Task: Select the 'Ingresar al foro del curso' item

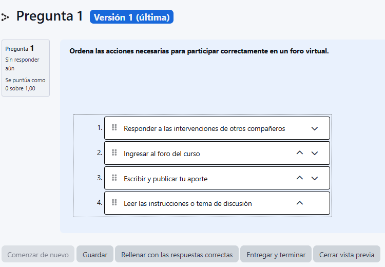Action: click(x=162, y=154)
